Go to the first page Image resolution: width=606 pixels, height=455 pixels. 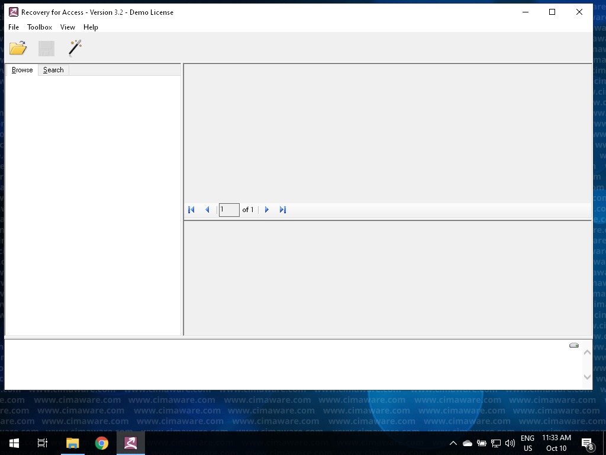191,210
